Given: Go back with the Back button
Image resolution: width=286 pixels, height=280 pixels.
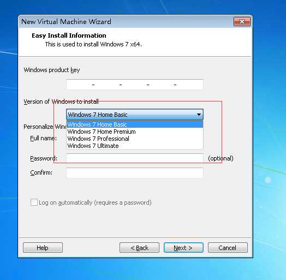Looking at the screenshot, I should (x=139, y=248).
